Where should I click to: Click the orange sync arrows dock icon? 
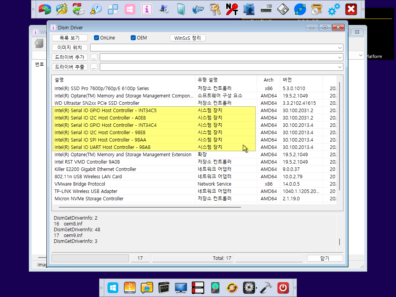(232, 288)
